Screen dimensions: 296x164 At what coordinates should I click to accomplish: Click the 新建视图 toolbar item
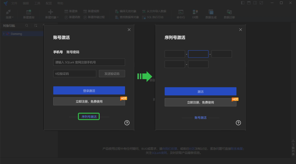(x=91, y=11)
